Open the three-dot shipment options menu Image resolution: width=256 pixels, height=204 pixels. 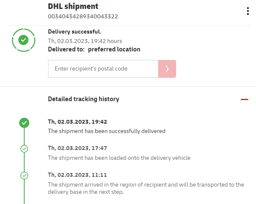click(x=248, y=11)
